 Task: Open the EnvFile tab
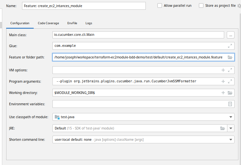click(x=72, y=23)
